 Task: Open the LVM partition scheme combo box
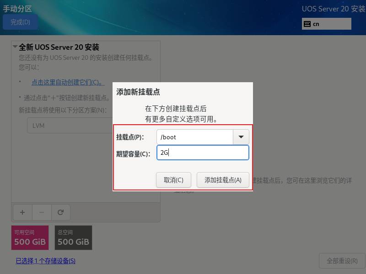(70, 126)
